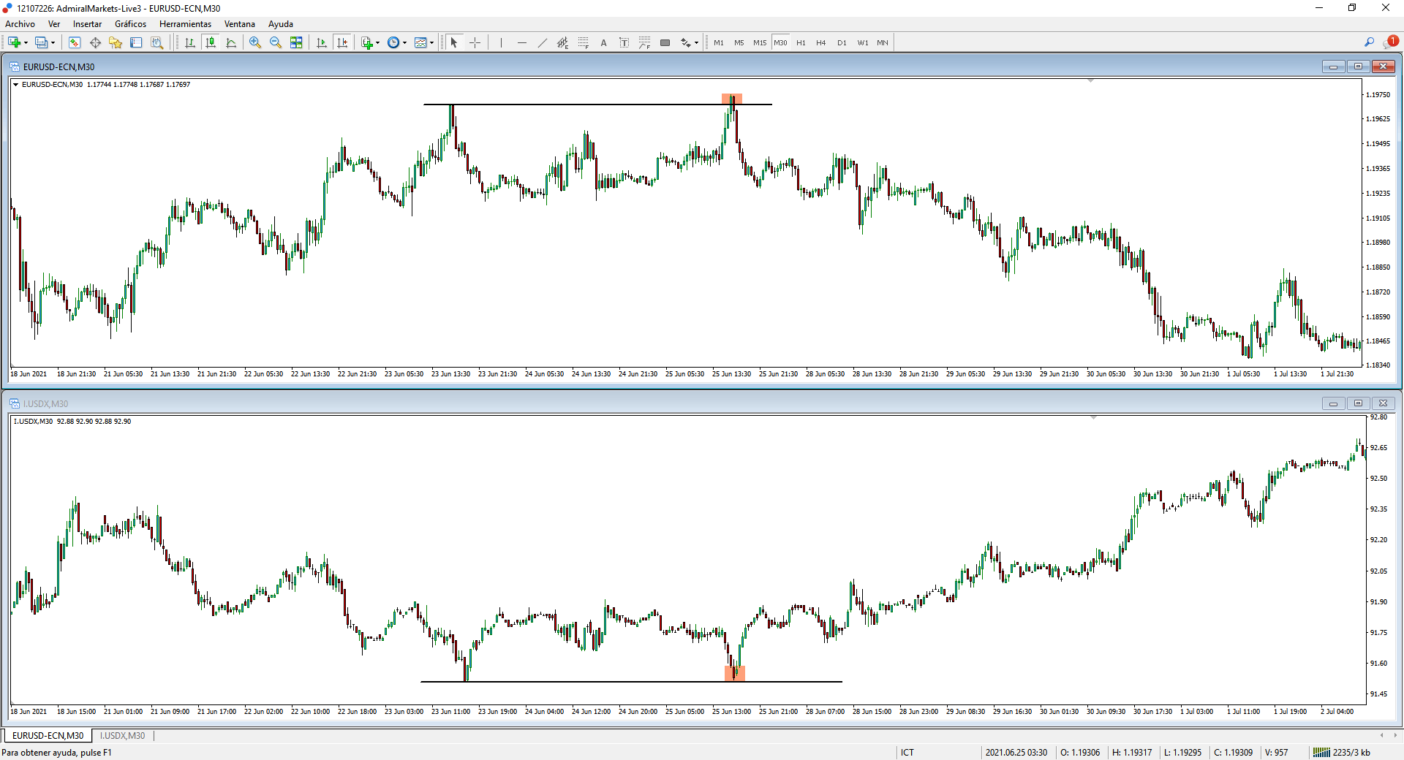Set the chart timeframe to H4
1404x760 pixels.
pyautogui.click(x=820, y=42)
